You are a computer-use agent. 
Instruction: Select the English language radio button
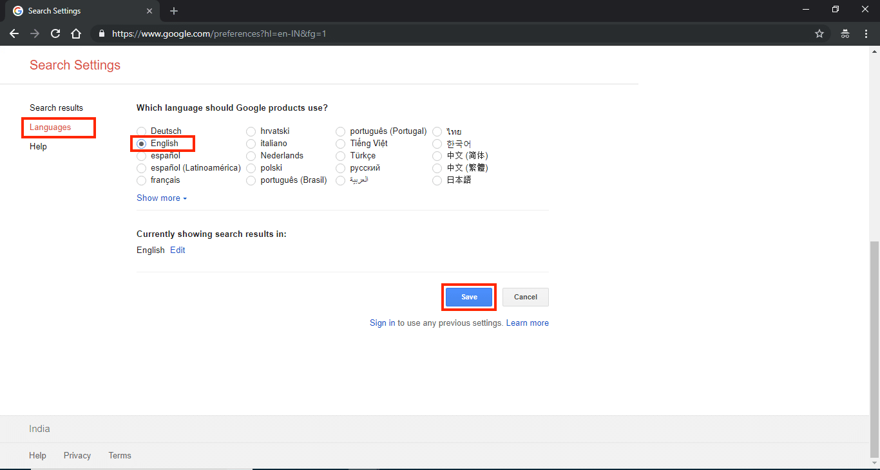(x=142, y=144)
